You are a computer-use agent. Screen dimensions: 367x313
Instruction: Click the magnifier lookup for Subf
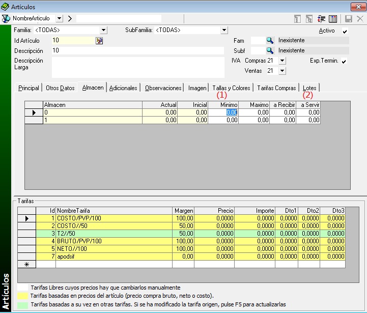click(x=270, y=50)
